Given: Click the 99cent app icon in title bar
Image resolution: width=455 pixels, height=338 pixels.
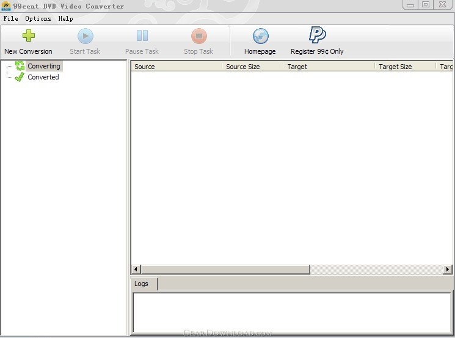Looking at the screenshot, I should tap(6, 6).
